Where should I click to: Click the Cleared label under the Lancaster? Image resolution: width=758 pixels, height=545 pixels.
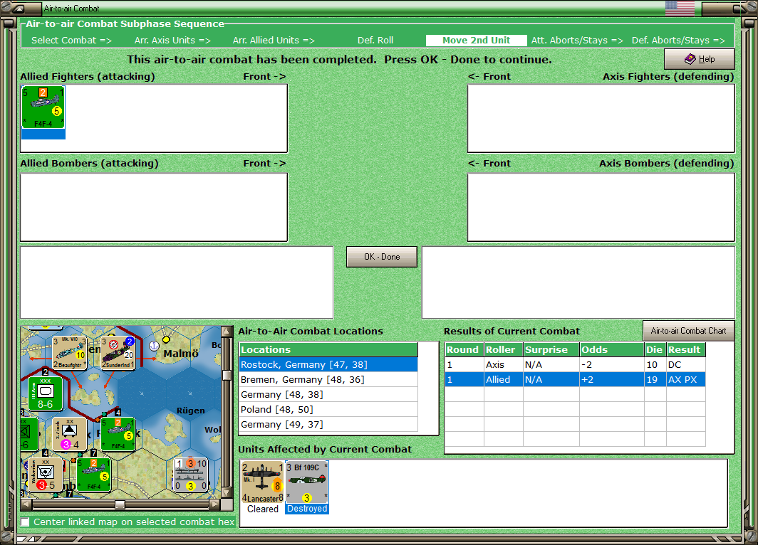(x=262, y=509)
